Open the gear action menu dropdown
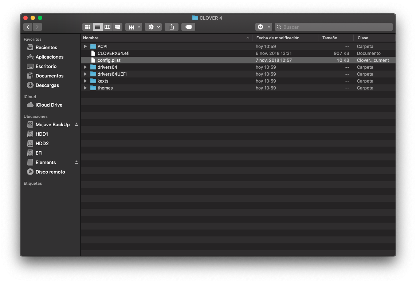Image resolution: width=416 pixels, height=283 pixels. (x=153, y=27)
